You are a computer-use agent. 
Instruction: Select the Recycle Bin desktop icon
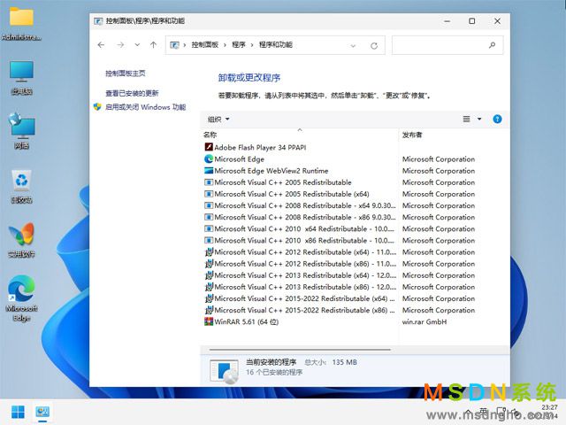coord(21,187)
